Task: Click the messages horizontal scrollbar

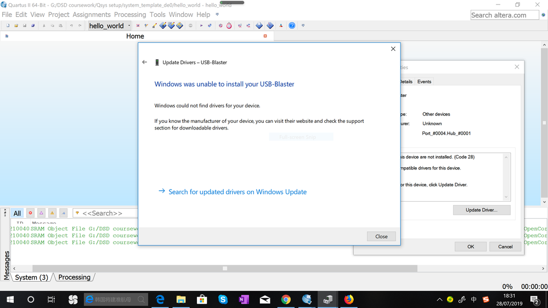Action: pos(224,269)
